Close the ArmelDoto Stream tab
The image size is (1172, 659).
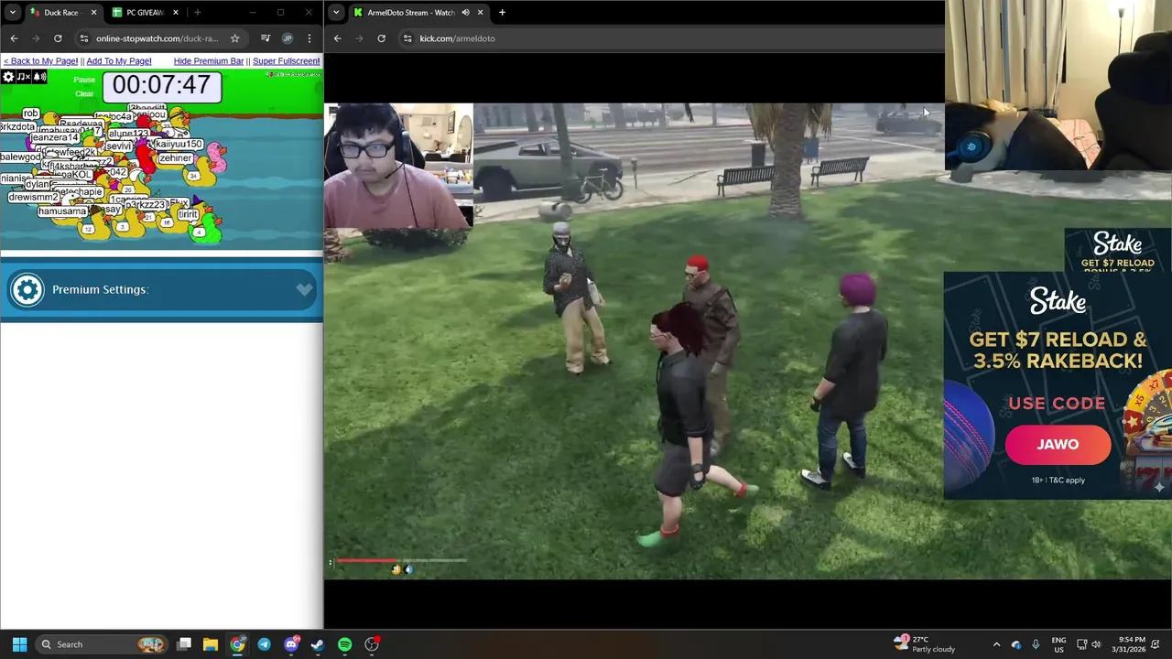click(x=481, y=13)
